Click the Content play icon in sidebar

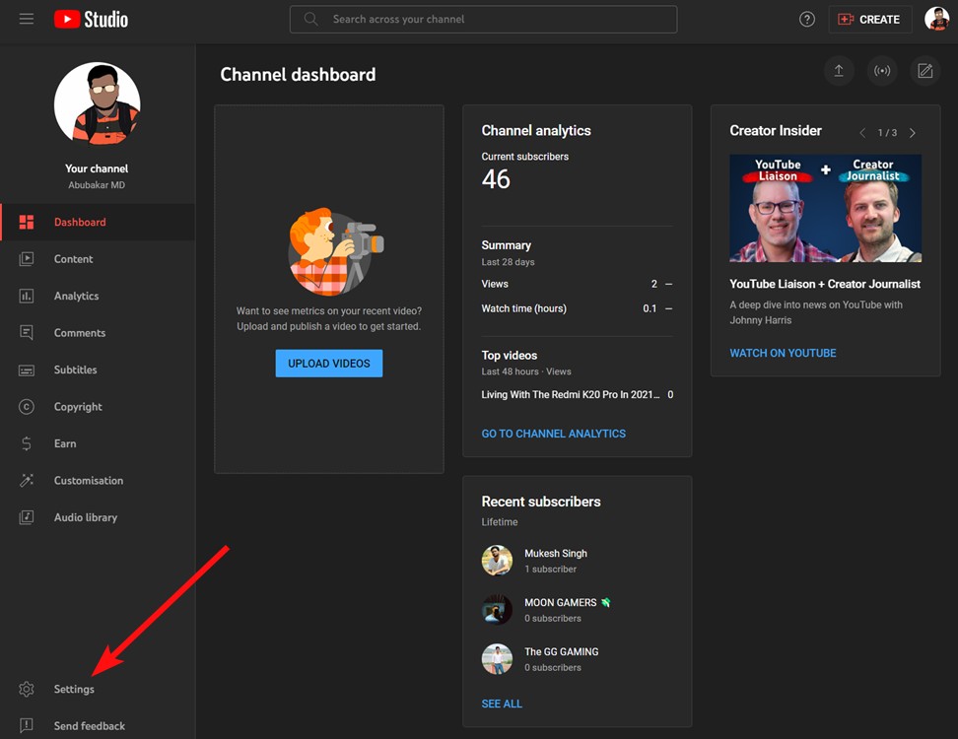(27, 259)
